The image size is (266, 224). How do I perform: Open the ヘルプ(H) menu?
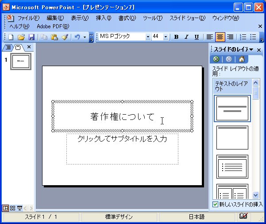[x=19, y=26]
